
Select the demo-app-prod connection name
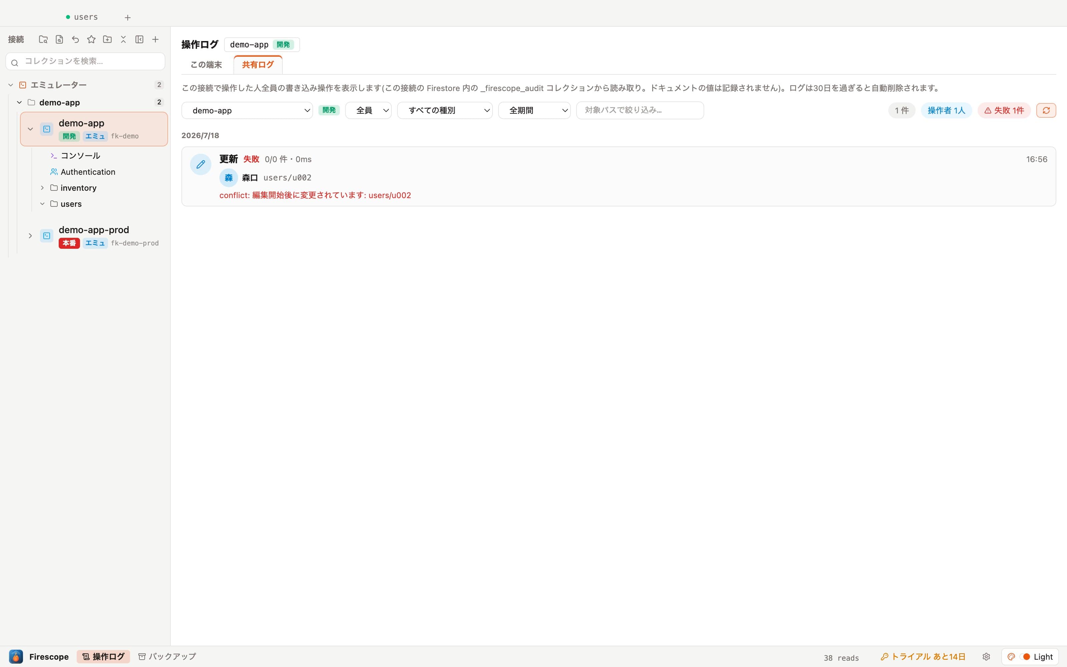coord(94,230)
